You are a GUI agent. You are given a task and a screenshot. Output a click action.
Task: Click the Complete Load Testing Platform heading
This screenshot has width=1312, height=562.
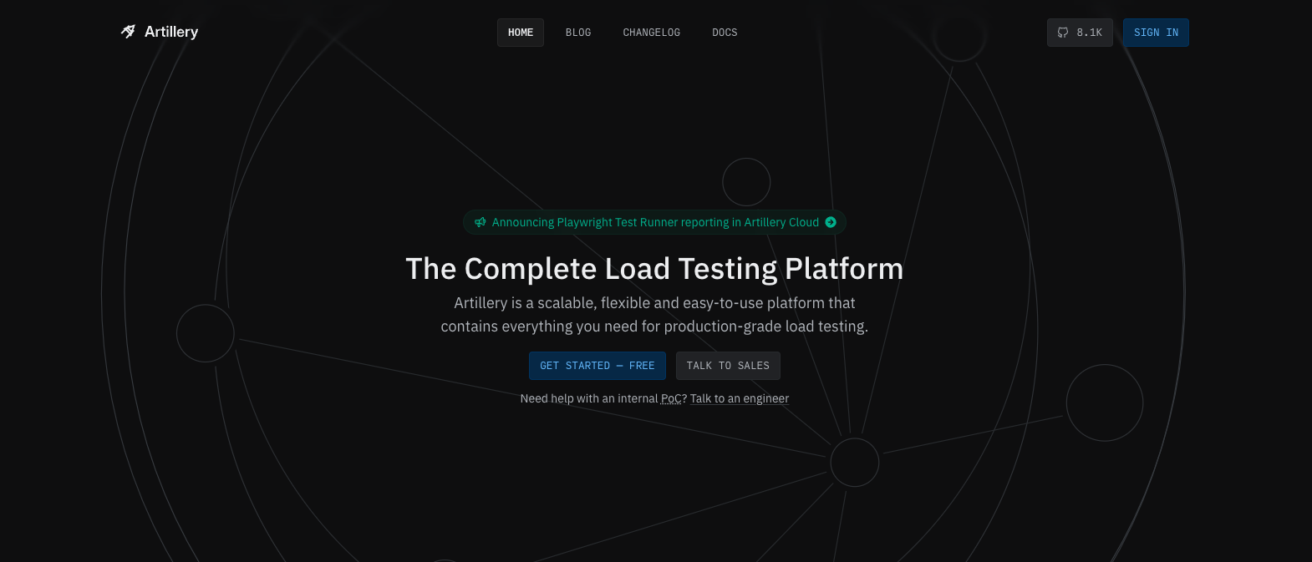pyautogui.click(x=654, y=269)
